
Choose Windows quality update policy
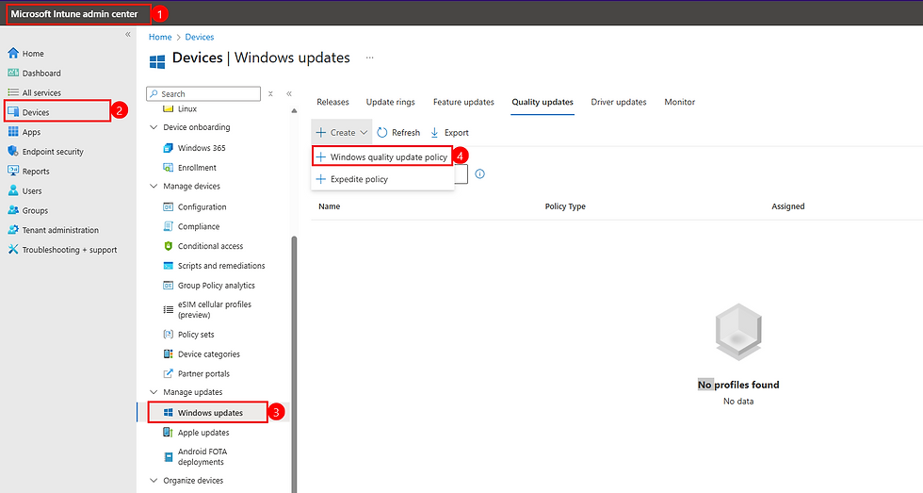382,156
